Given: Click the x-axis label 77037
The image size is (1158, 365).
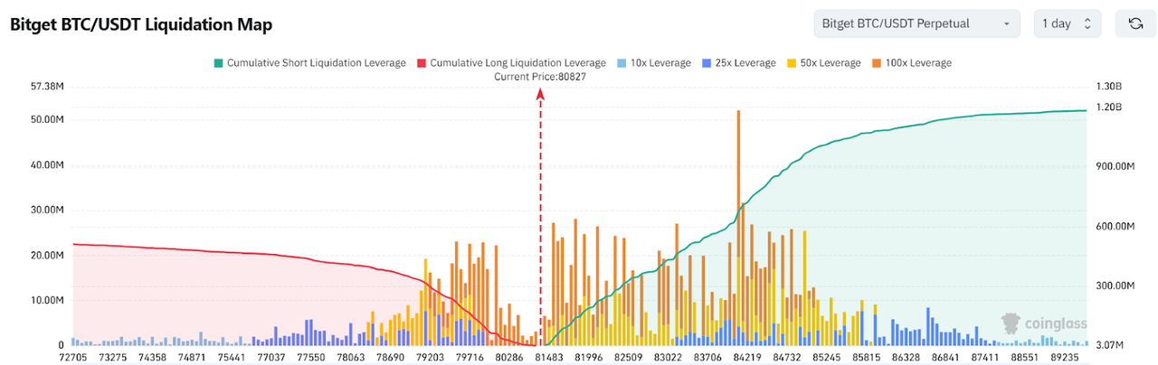Looking at the screenshot, I should [271, 358].
